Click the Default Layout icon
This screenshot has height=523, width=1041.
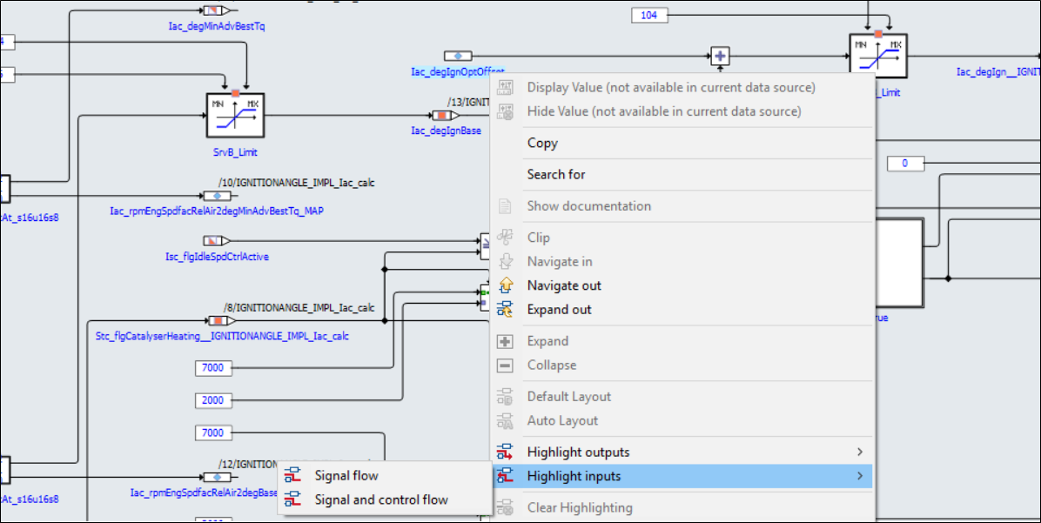click(x=506, y=396)
